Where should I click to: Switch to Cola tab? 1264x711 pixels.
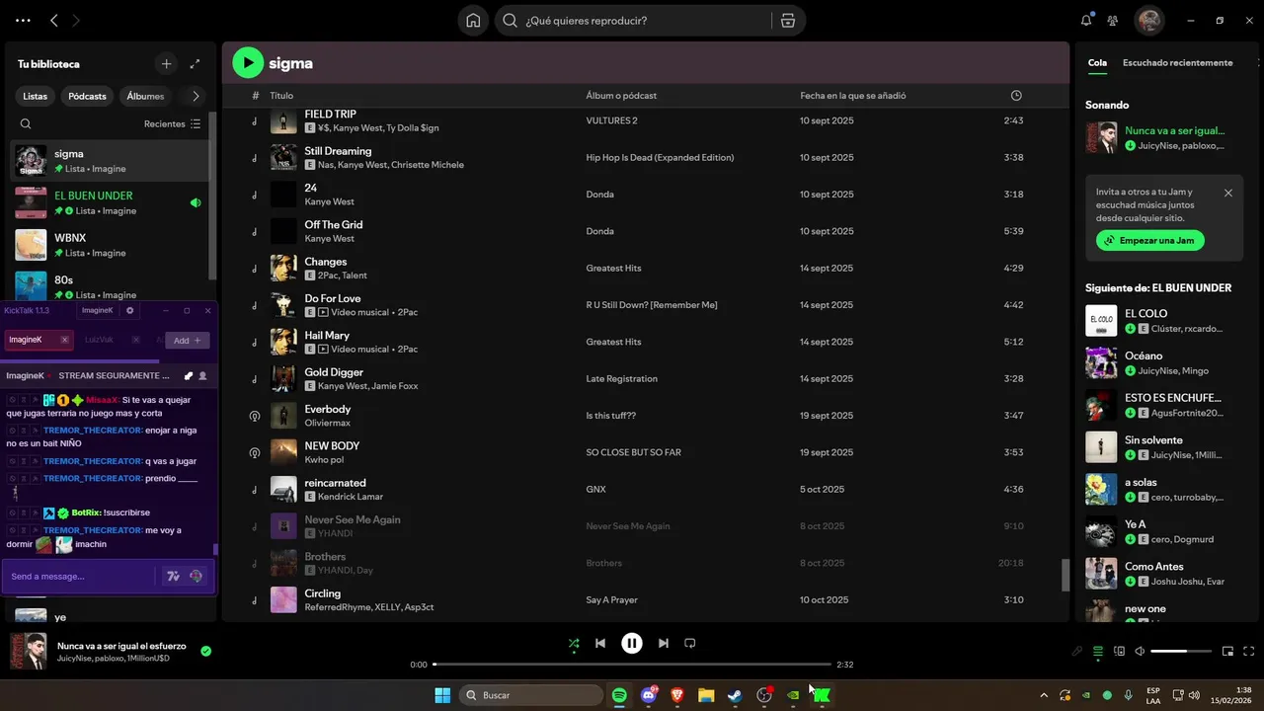tap(1097, 62)
